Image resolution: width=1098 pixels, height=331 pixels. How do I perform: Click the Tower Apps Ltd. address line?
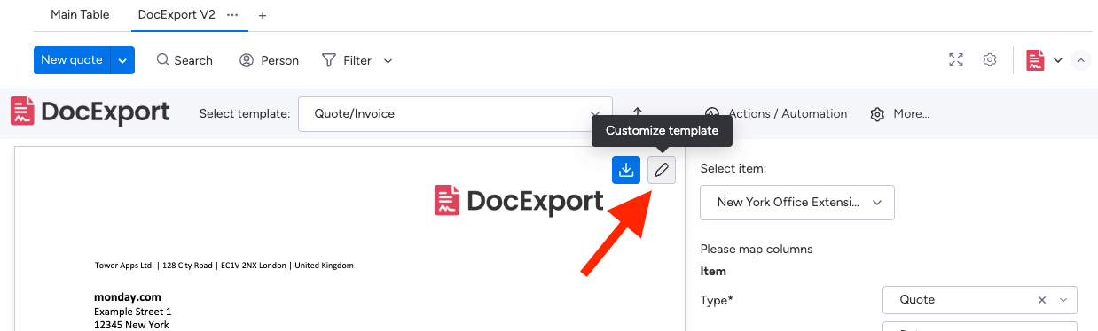tap(224, 265)
